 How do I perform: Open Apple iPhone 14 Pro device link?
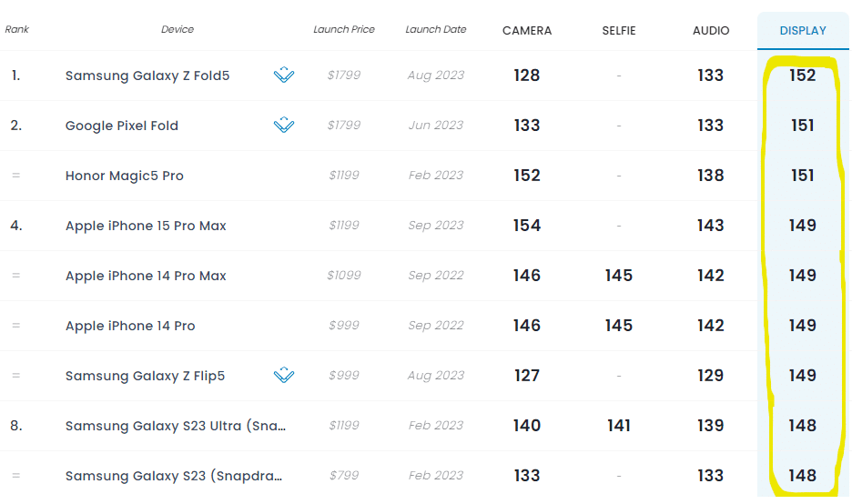click(x=130, y=326)
